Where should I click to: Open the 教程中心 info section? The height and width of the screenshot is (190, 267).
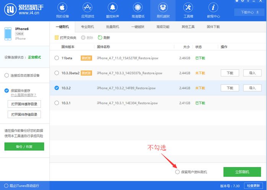(213, 10)
